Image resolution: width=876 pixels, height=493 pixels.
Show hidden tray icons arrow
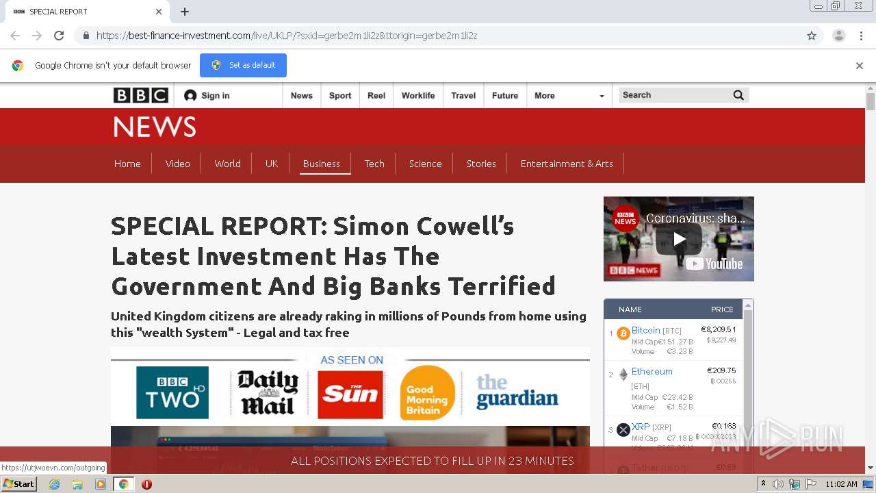[763, 484]
